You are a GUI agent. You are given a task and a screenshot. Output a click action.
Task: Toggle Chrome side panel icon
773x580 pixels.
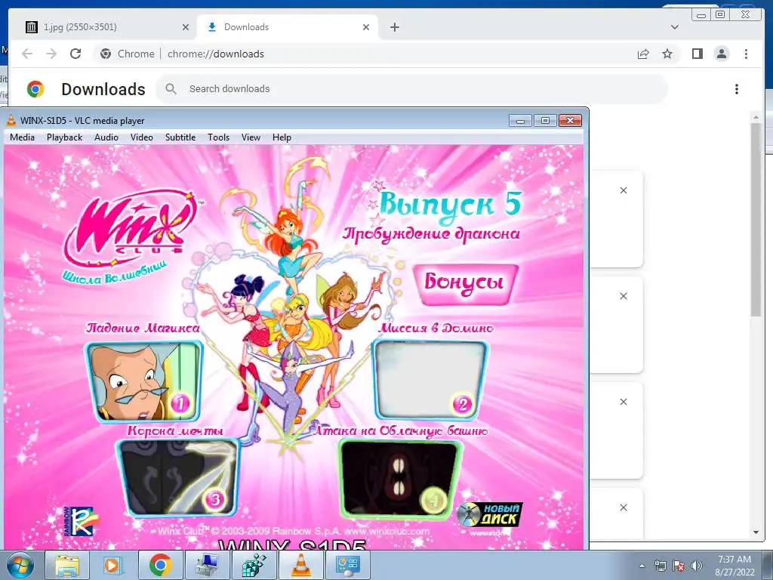coord(697,54)
